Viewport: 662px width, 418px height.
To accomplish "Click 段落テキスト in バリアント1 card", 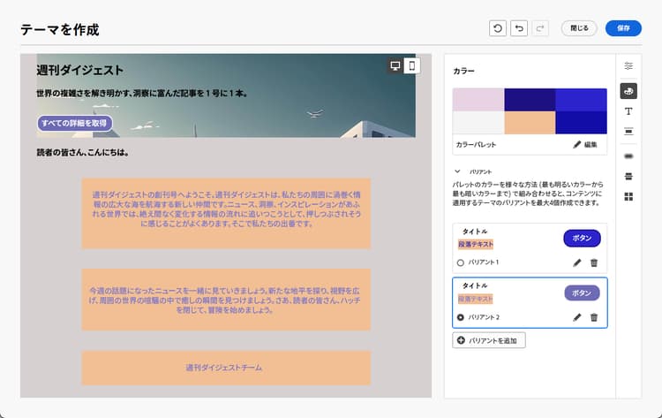I will pos(476,244).
